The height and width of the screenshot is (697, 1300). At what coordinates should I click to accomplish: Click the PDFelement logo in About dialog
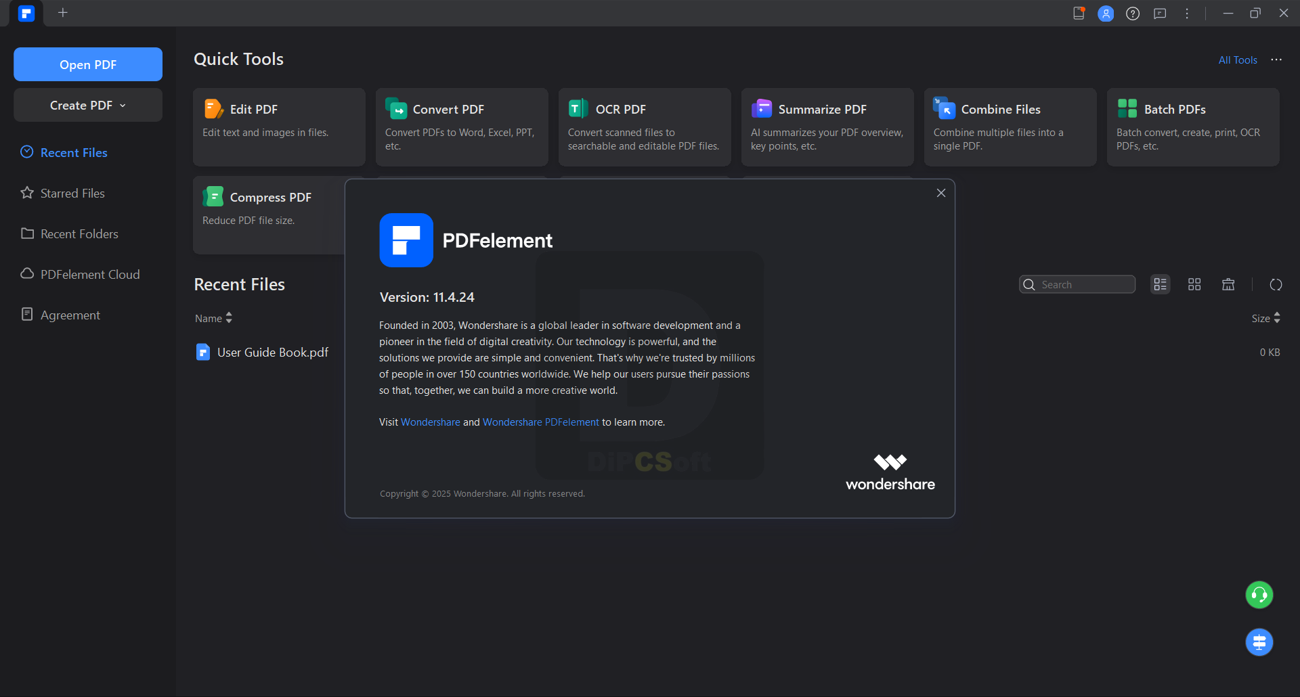(x=406, y=240)
